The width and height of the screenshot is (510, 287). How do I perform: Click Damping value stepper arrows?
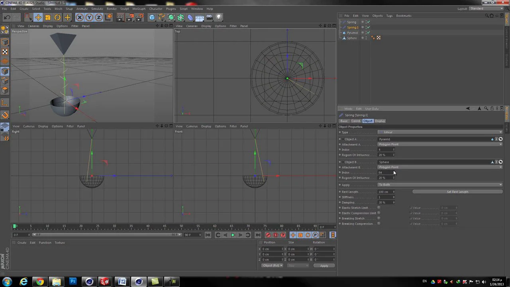[394, 202]
